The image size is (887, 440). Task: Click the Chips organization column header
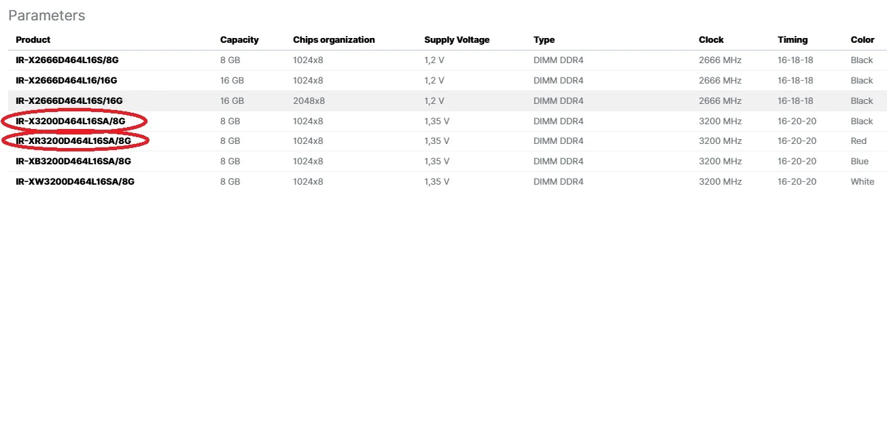pos(334,40)
